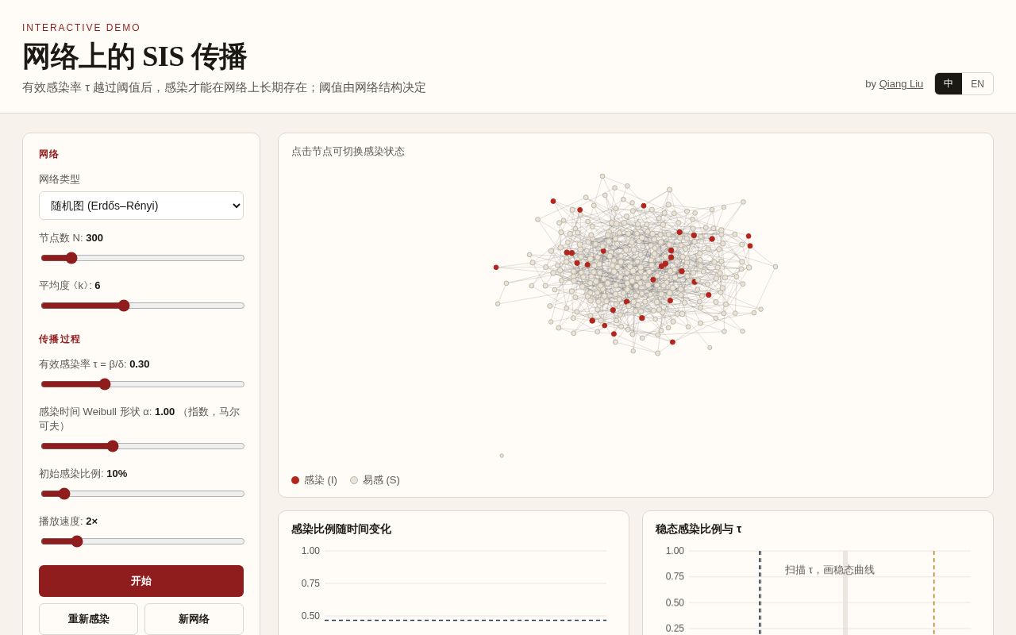Click the 播放速度: 2× label
Viewport: 1016px width, 635px height.
tap(68, 521)
